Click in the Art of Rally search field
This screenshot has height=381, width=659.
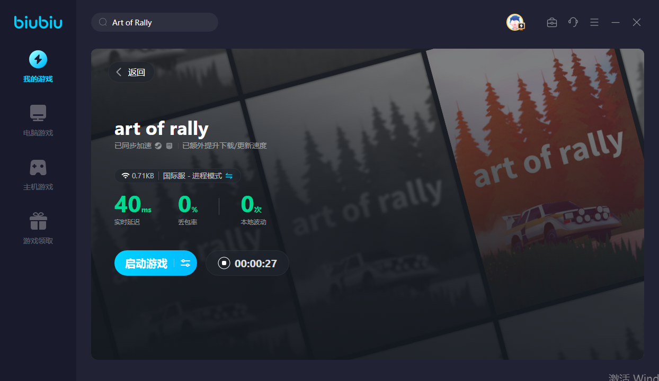point(155,22)
